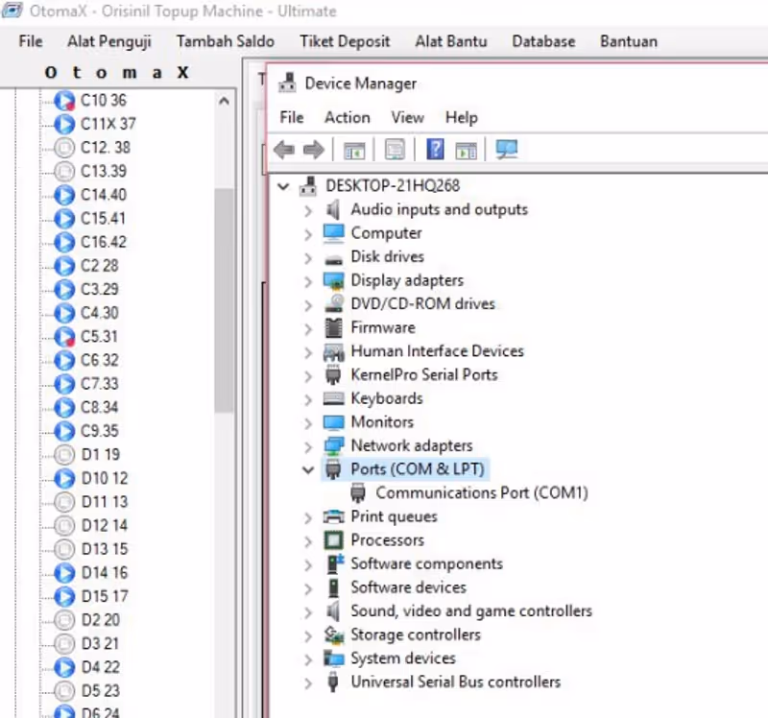
Task: Collapse the DESKTOP-21HQ268 root node
Action: pyautogui.click(x=282, y=185)
